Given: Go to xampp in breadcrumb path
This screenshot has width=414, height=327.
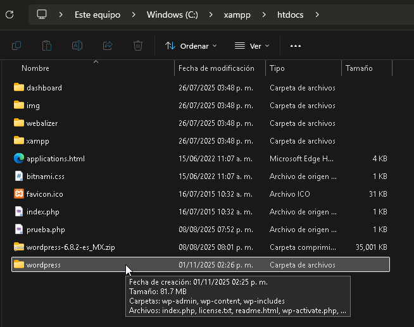Looking at the screenshot, I should (237, 15).
